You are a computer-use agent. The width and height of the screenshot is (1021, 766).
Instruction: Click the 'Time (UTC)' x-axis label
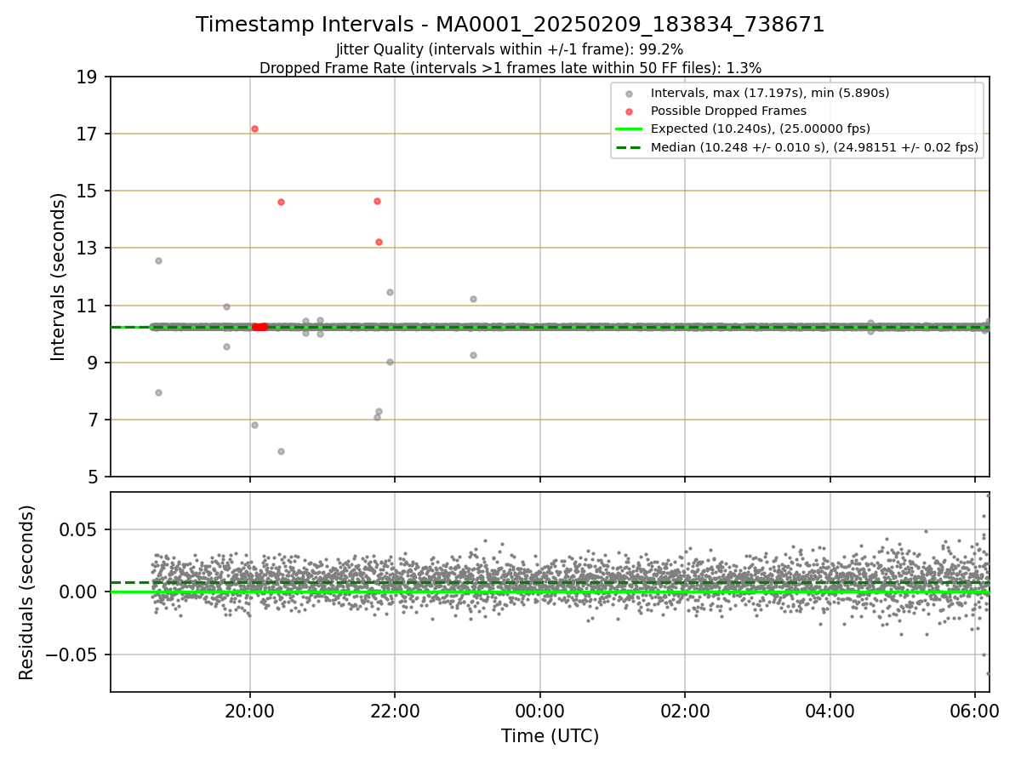click(550, 735)
